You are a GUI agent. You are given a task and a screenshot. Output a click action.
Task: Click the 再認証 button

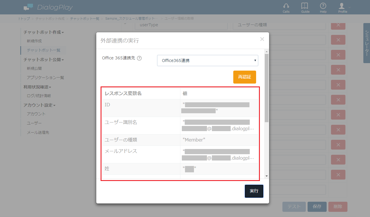pos(245,77)
